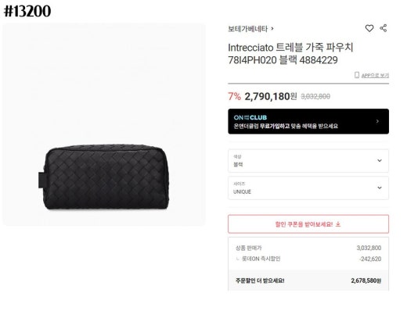Click the 주문할인 더 받으세요 row
Image resolution: width=407 pixels, height=322 pixels.
tap(308, 281)
